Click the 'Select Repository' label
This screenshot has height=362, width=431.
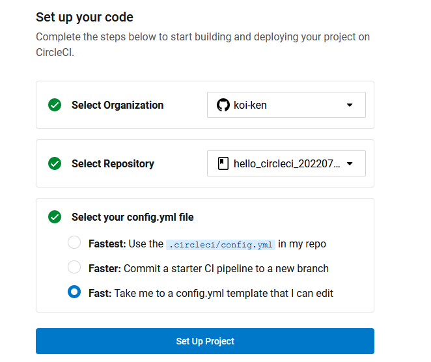[113, 164]
